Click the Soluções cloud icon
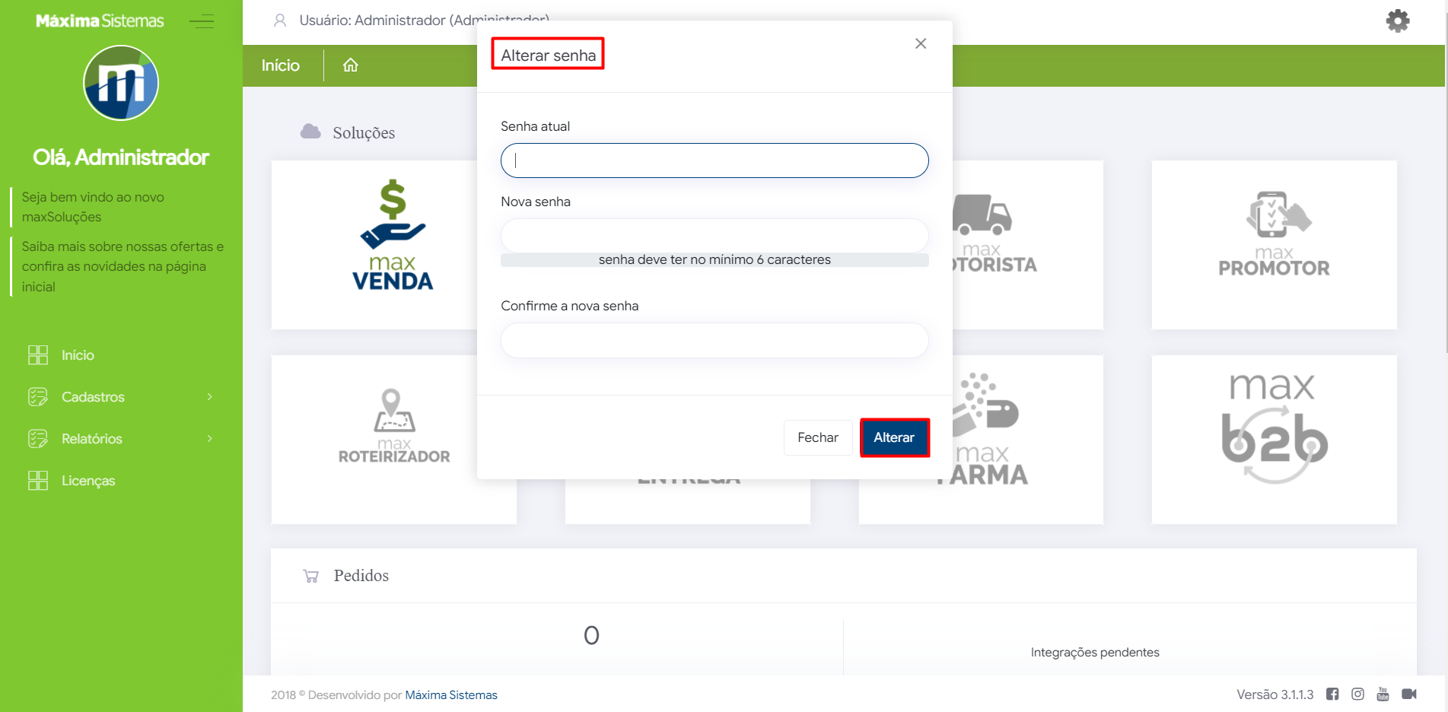Viewport: 1448px width, 712px height. point(310,132)
